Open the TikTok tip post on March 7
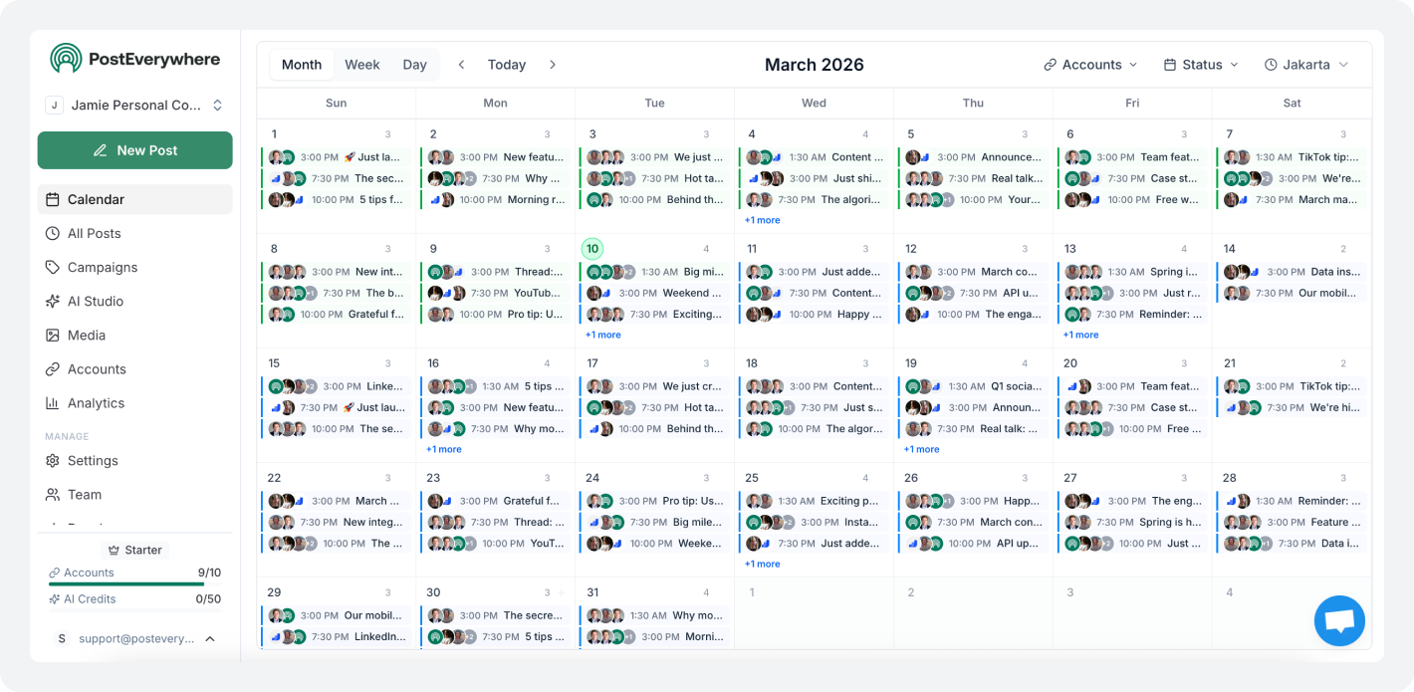This screenshot has height=692, width=1414. tap(1293, 157)
